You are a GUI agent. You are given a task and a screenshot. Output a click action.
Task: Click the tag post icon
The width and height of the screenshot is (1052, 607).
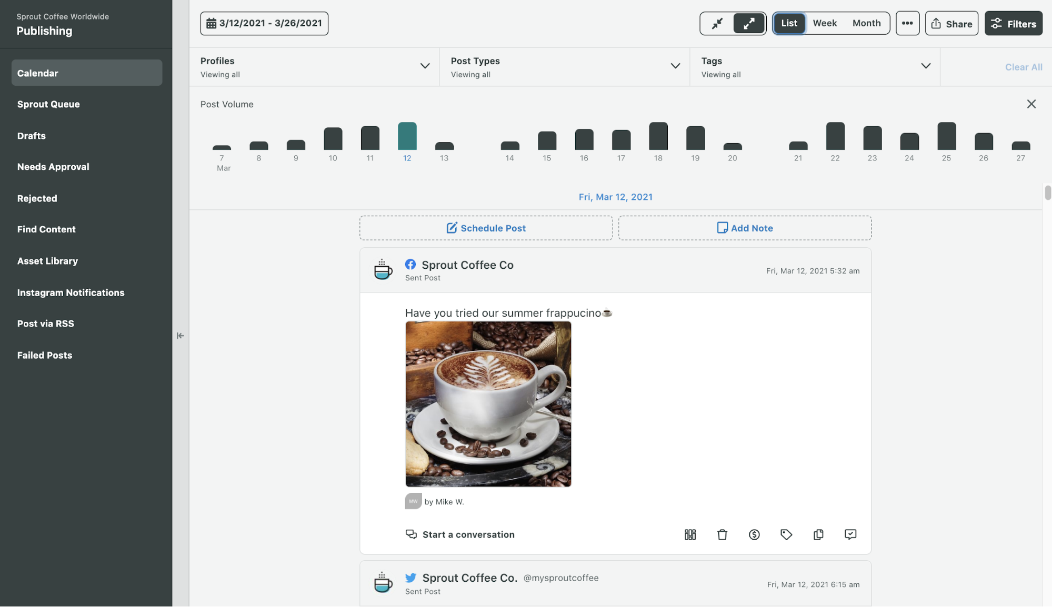click(786, 534)
